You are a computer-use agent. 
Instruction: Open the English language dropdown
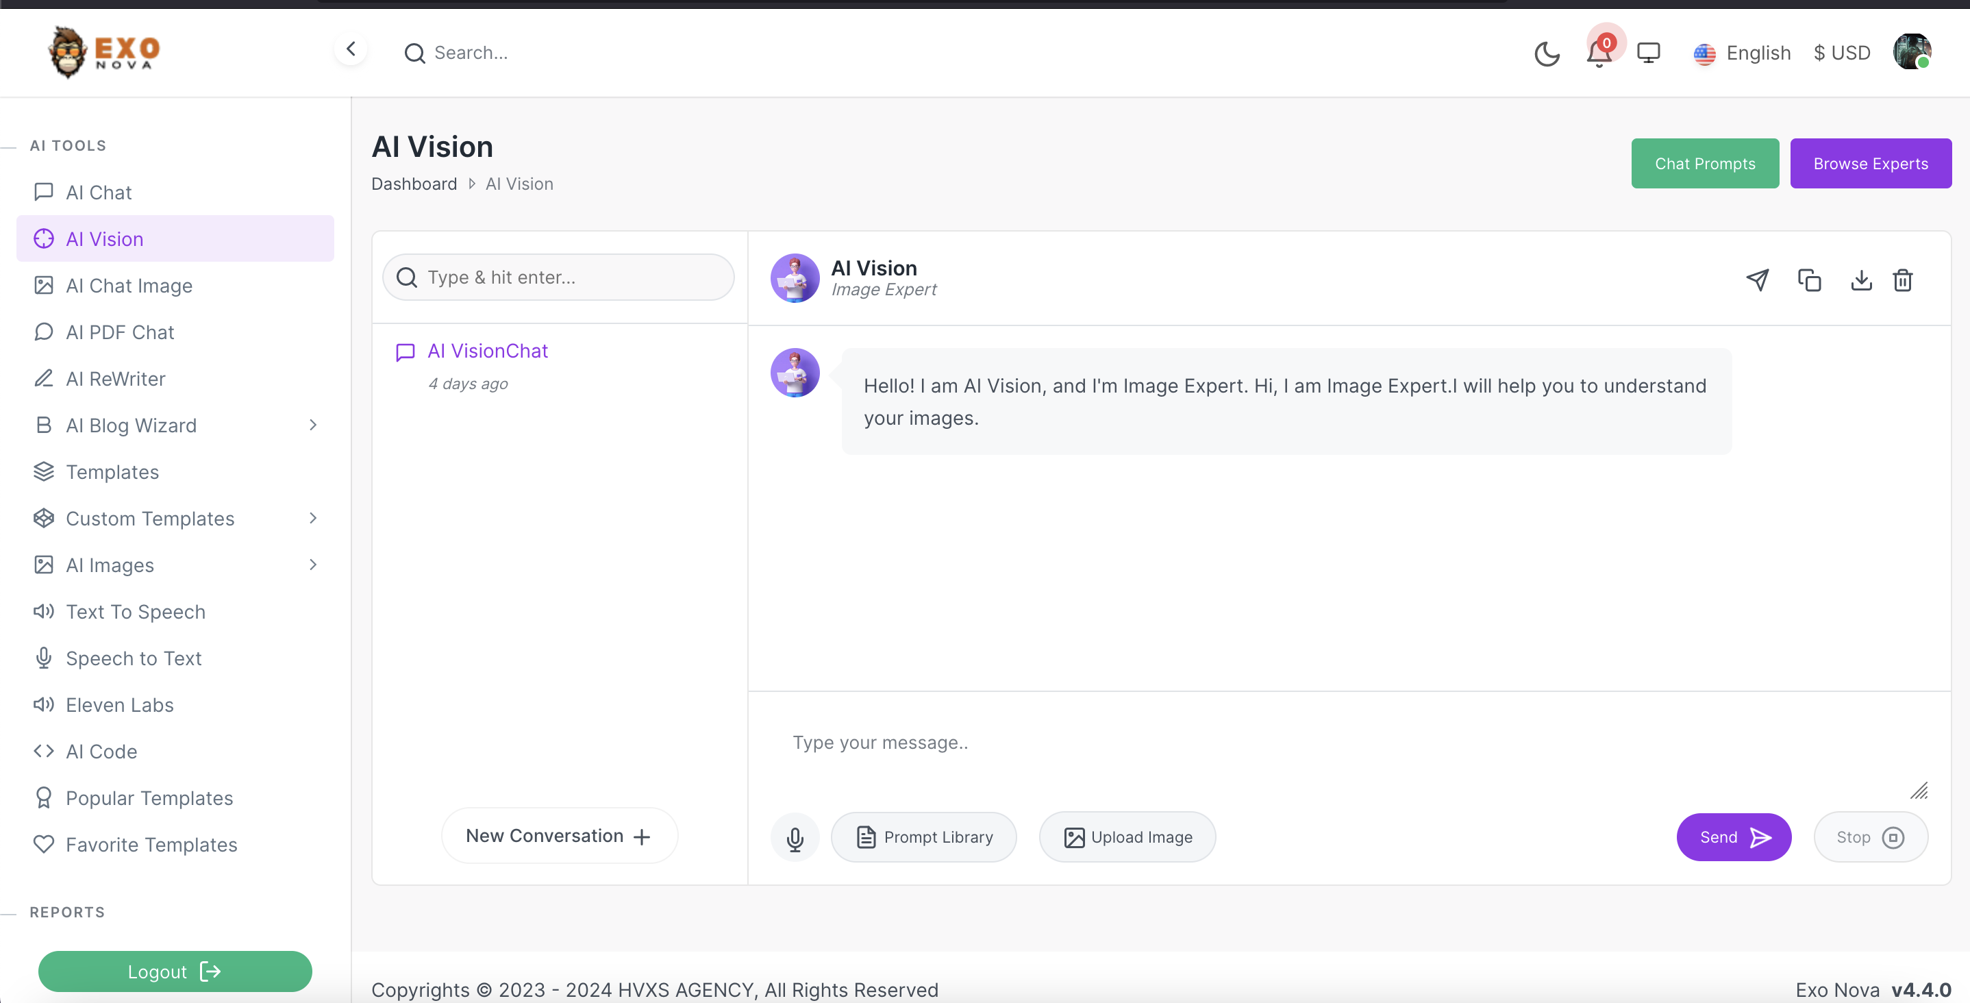pyautogui.click(x=1742, y=53)
